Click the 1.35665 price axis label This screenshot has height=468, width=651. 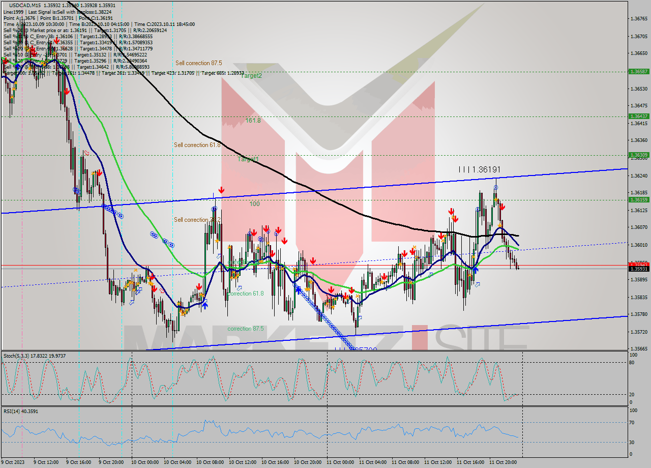coord(638,349)
